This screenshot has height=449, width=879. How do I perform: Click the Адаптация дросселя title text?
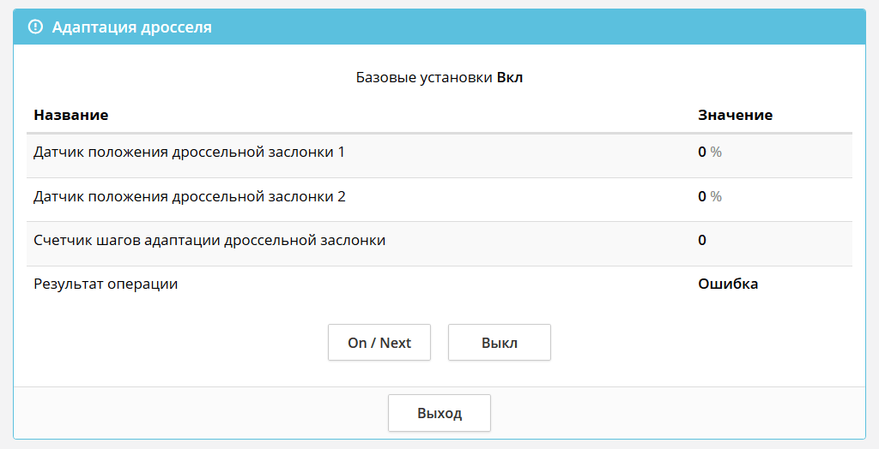(131, 27)
